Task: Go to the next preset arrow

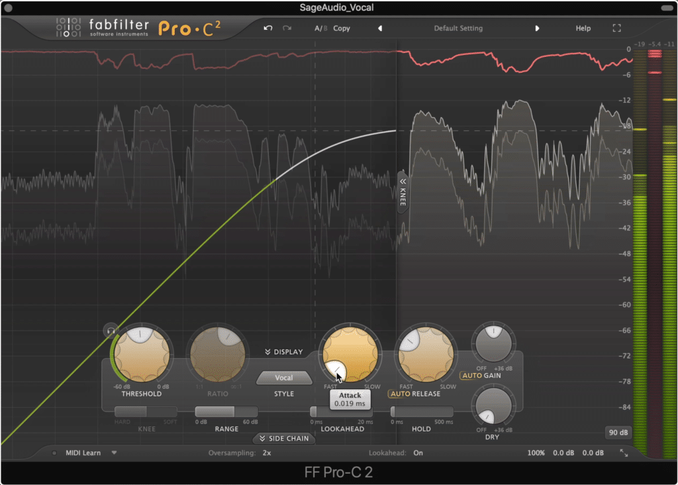Action: point(537,28)
